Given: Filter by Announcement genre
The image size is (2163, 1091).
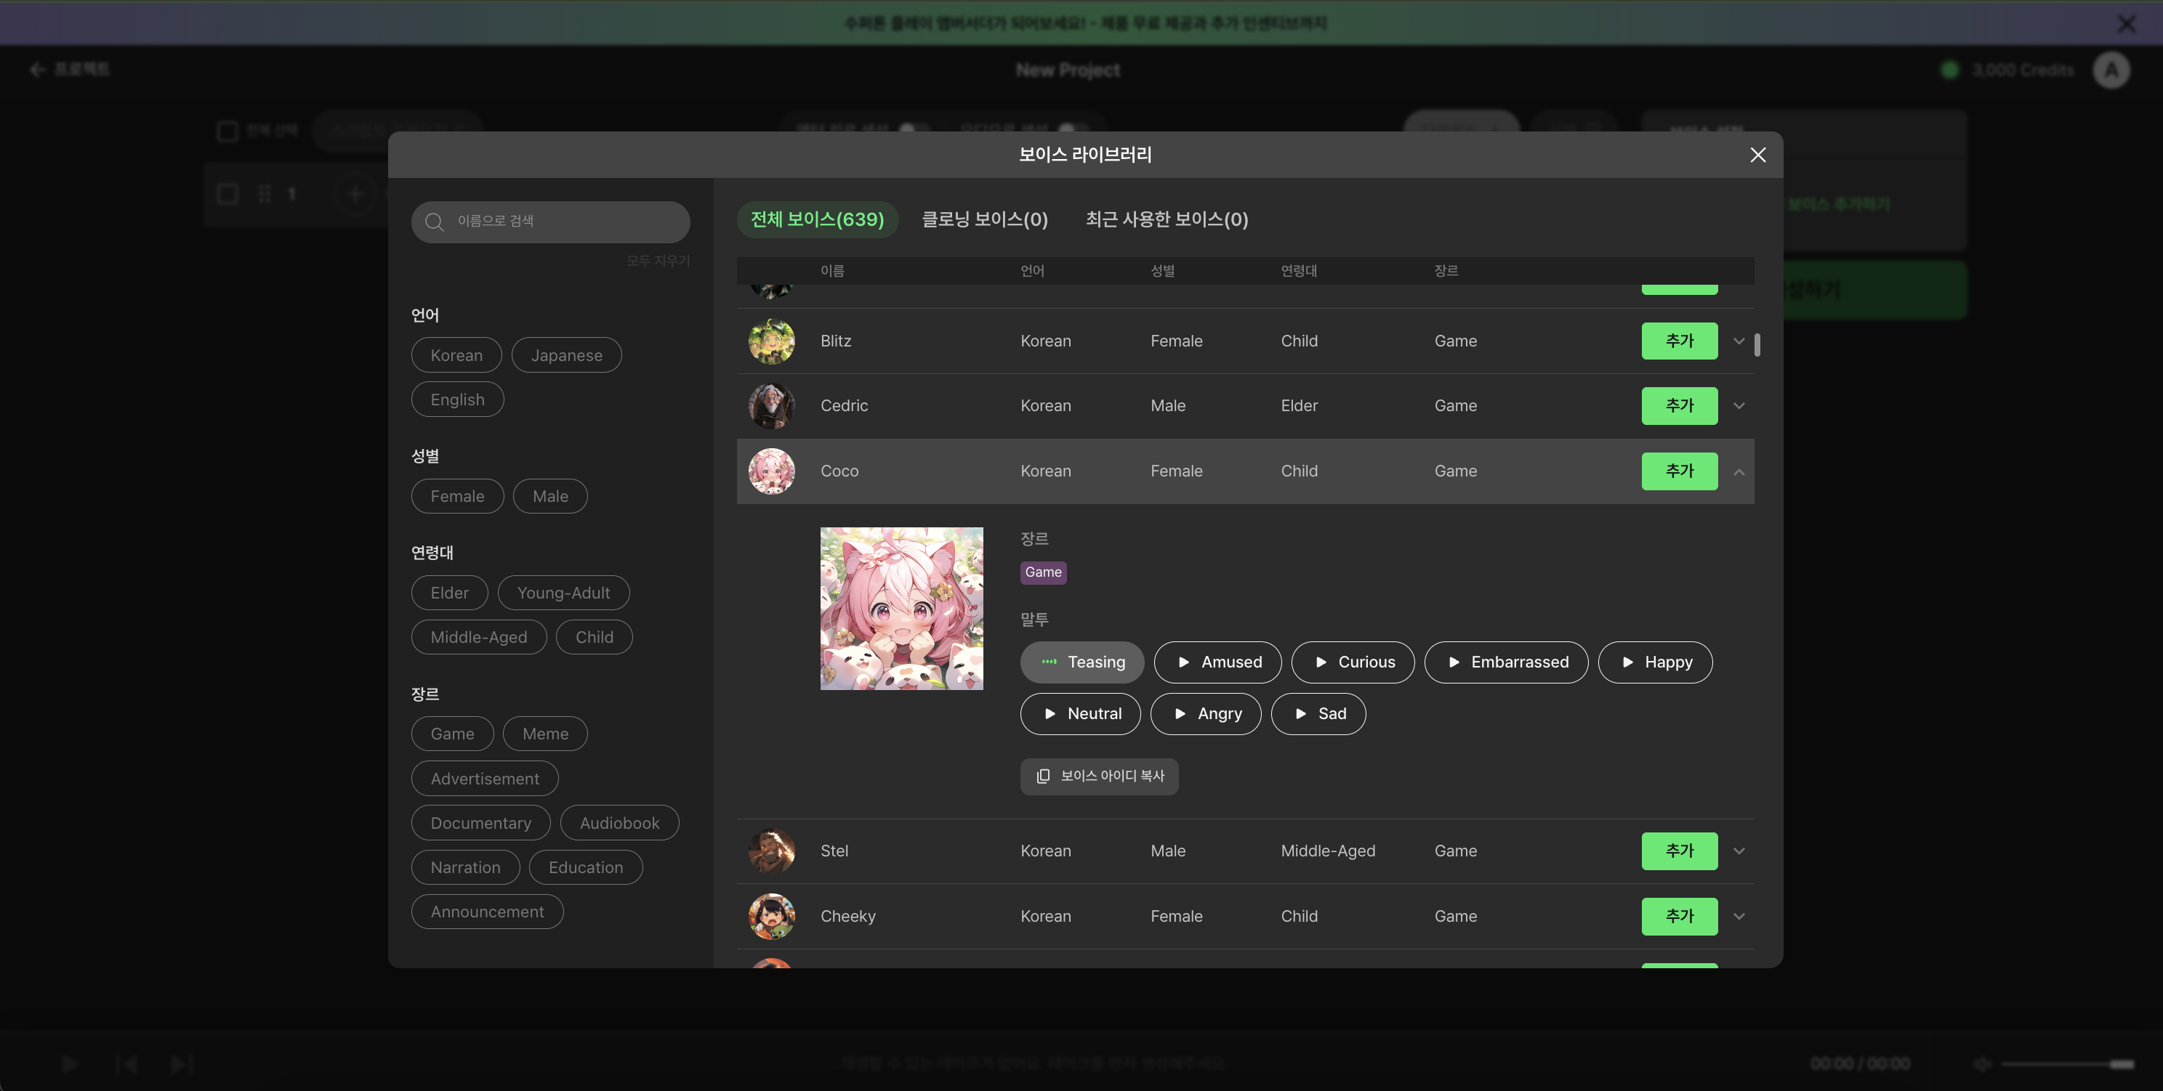Looking at the screenshot, I should [x=487, y=912].
